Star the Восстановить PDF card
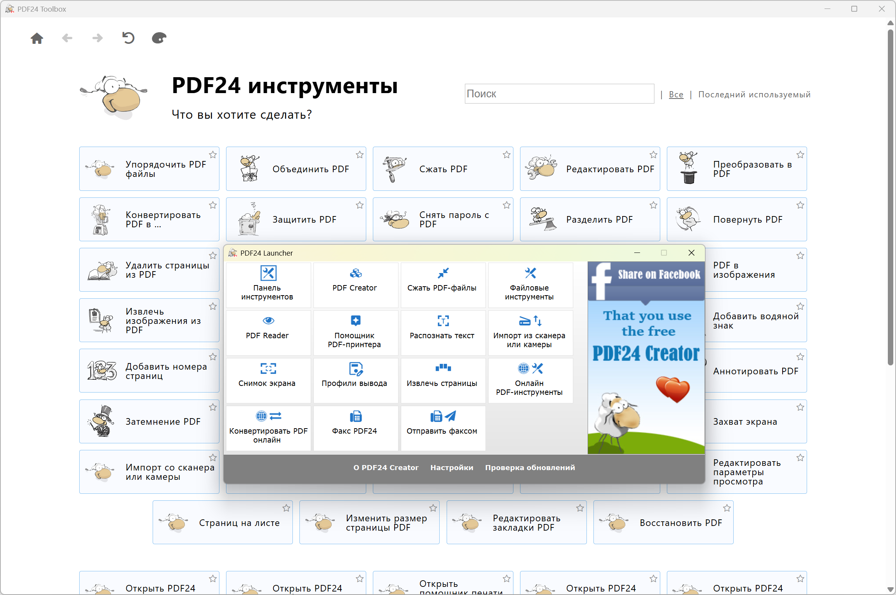 (x=727, y=508)
